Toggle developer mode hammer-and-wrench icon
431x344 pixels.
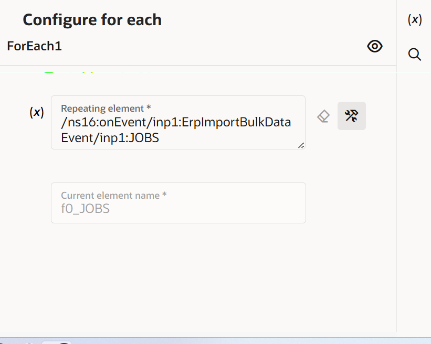tap(351, 116)
